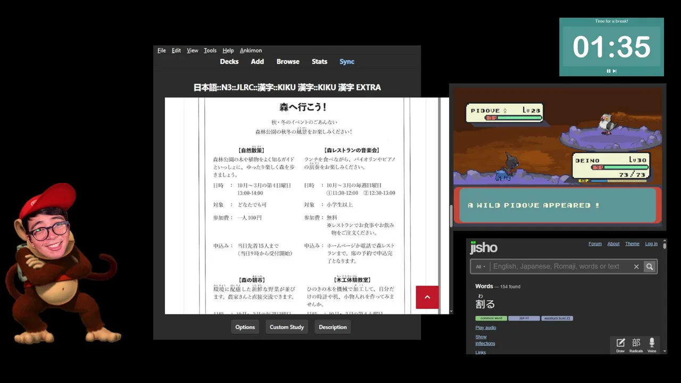Open jisho Forum link
The image size is (681, 383).
[595, 244]
